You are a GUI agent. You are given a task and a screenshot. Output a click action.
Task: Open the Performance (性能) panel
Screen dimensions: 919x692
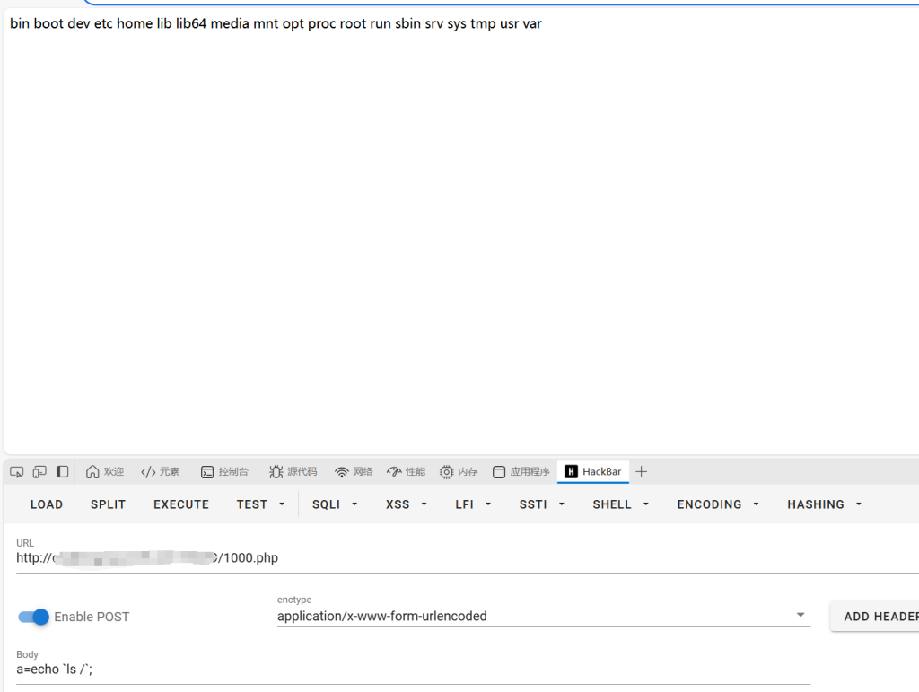pyautogui.click(x=406, y=472)
